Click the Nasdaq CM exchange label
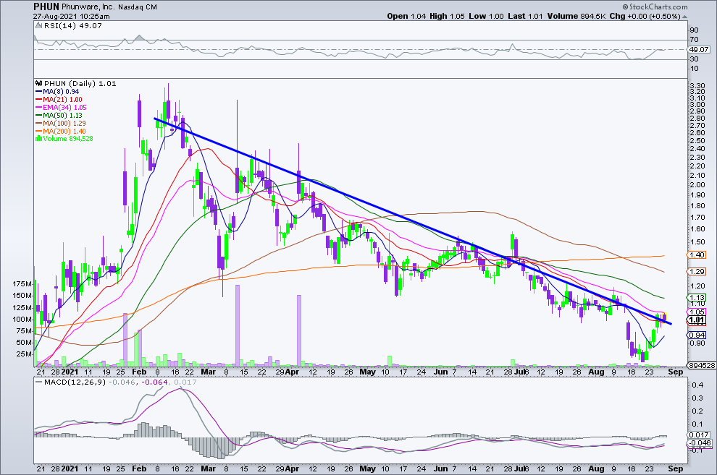The width and height of the screenshot is (717, 475). 137,7
